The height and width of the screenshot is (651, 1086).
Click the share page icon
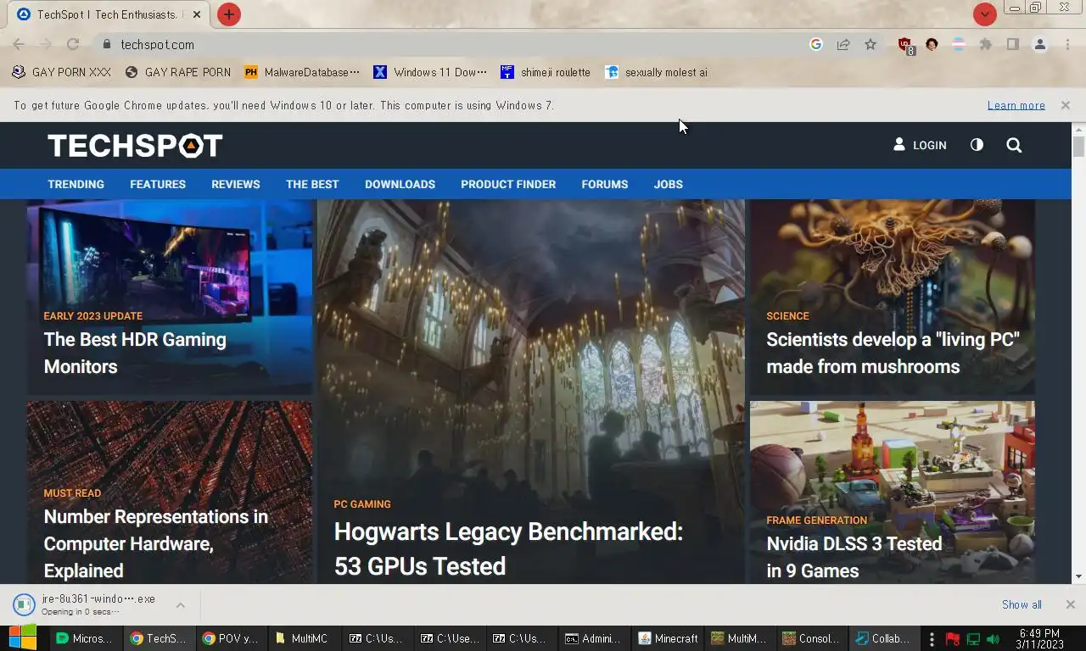pos(843,44)
